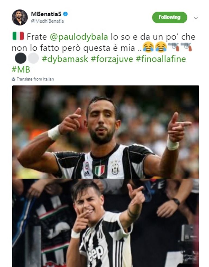Open the #finoallafine hashtag
209x267 pixels.
tap(161, 59)
